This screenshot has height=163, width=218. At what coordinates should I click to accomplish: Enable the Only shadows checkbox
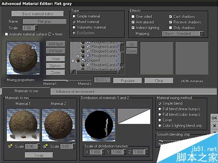pyautogui.click(x=170, y=28)
